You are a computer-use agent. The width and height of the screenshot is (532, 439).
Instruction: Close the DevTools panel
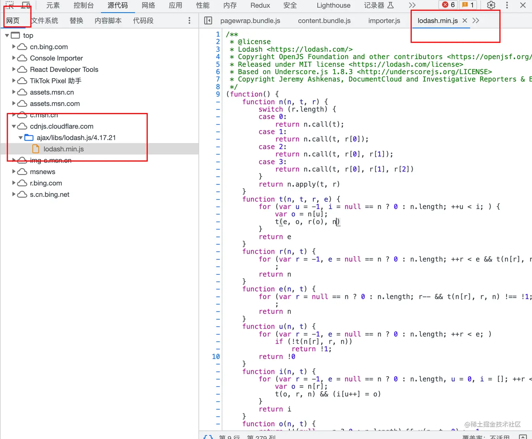coord(523,5)
